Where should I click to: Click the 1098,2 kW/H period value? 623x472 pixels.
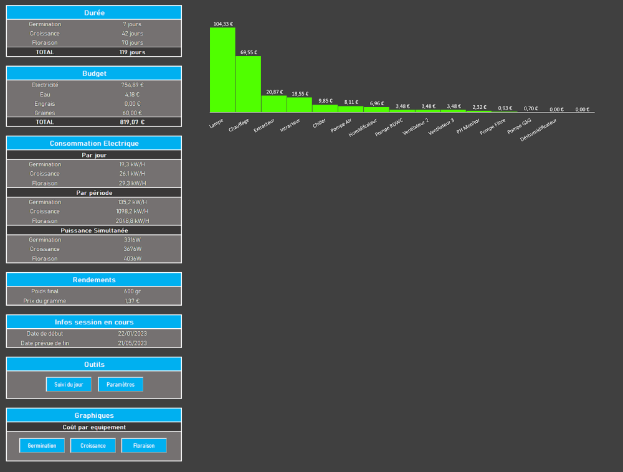(x=132, y=211)
